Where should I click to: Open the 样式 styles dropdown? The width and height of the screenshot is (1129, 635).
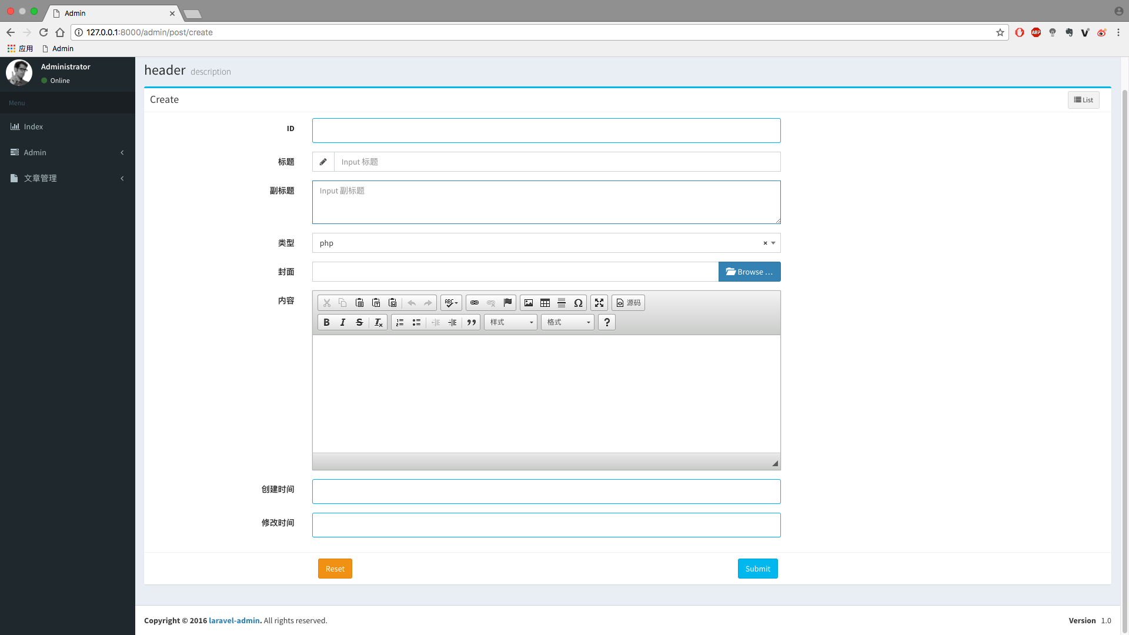[x=510, y=322]
